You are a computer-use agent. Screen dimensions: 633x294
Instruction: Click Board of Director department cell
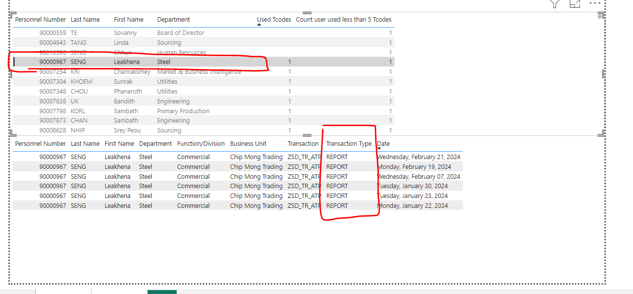click(x=181, y=33)
